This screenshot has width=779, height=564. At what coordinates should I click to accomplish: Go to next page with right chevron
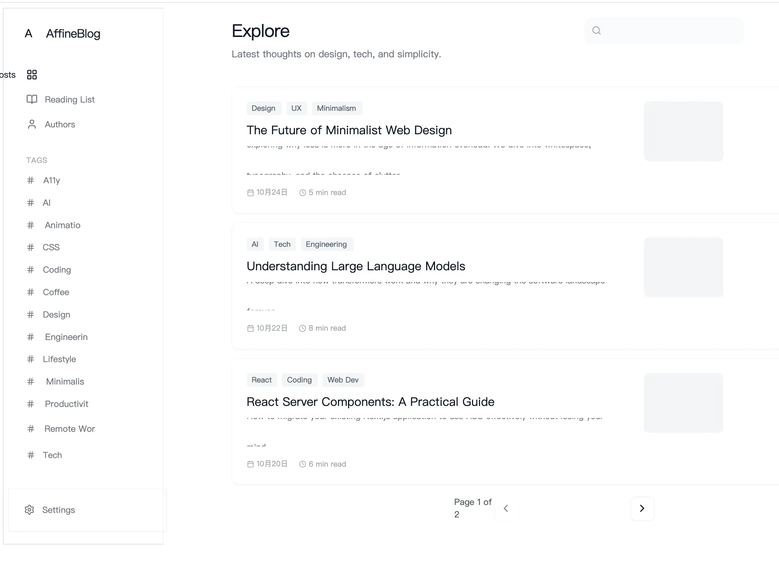click(x=642, y=508)
